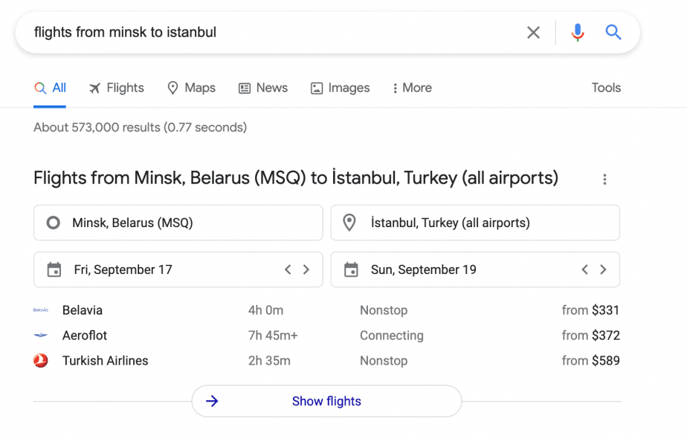The image size is (687, 438).
Task: Click the 7h 45m+ duration
Action: pyautogui.click(x=273, y=336)
